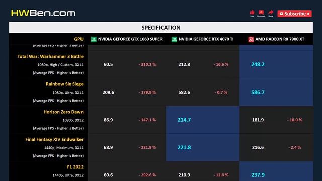Image resolution: width=322 pixels, height=181 pixels.
Task: Click Final Fantasy XIV Endwalker title
Action: point(54,140)
